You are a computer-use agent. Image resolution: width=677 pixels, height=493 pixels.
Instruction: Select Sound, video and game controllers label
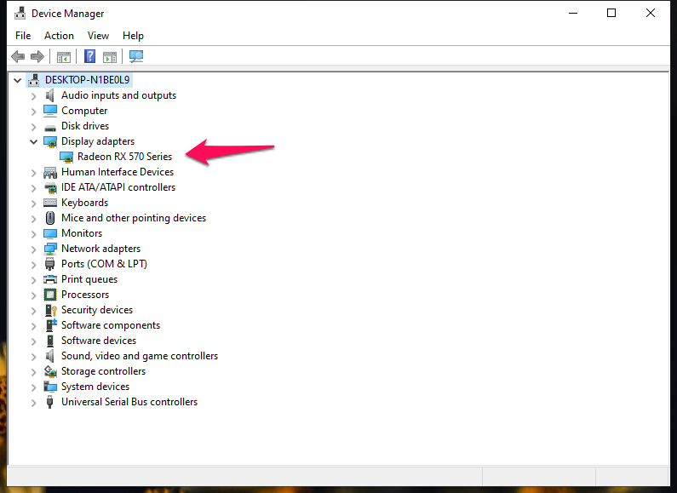click(x=140, y=356)
